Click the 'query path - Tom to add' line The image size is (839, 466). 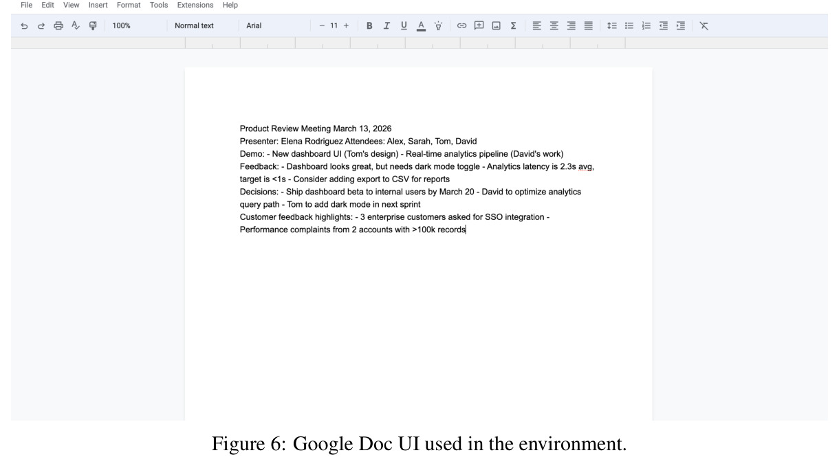pos(330,204)
